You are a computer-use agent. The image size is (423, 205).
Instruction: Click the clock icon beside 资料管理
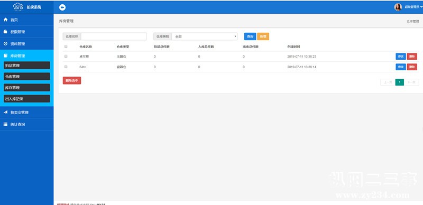coord(5,44)
